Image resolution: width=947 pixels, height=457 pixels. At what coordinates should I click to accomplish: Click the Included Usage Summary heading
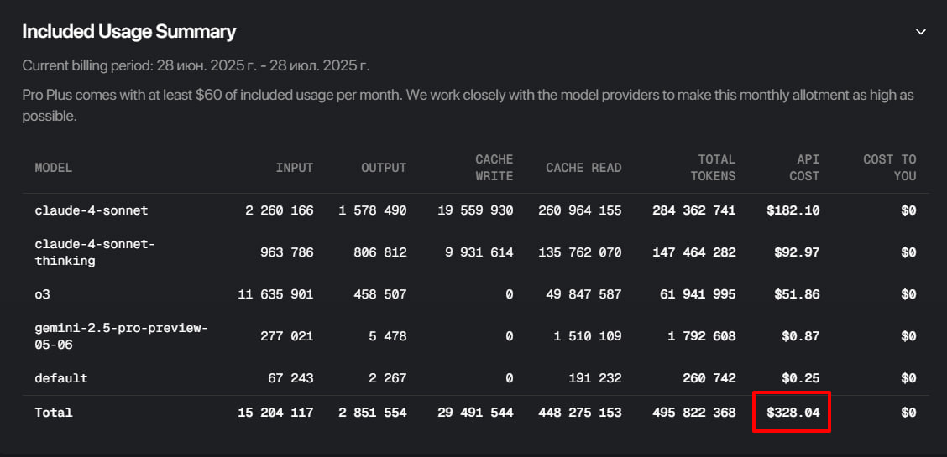point(128,32)
